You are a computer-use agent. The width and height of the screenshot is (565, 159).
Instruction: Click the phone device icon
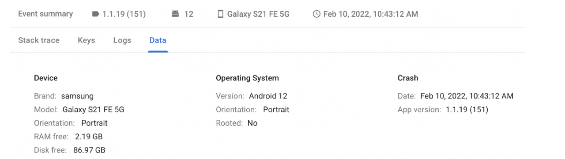click(x=221, y=14)
